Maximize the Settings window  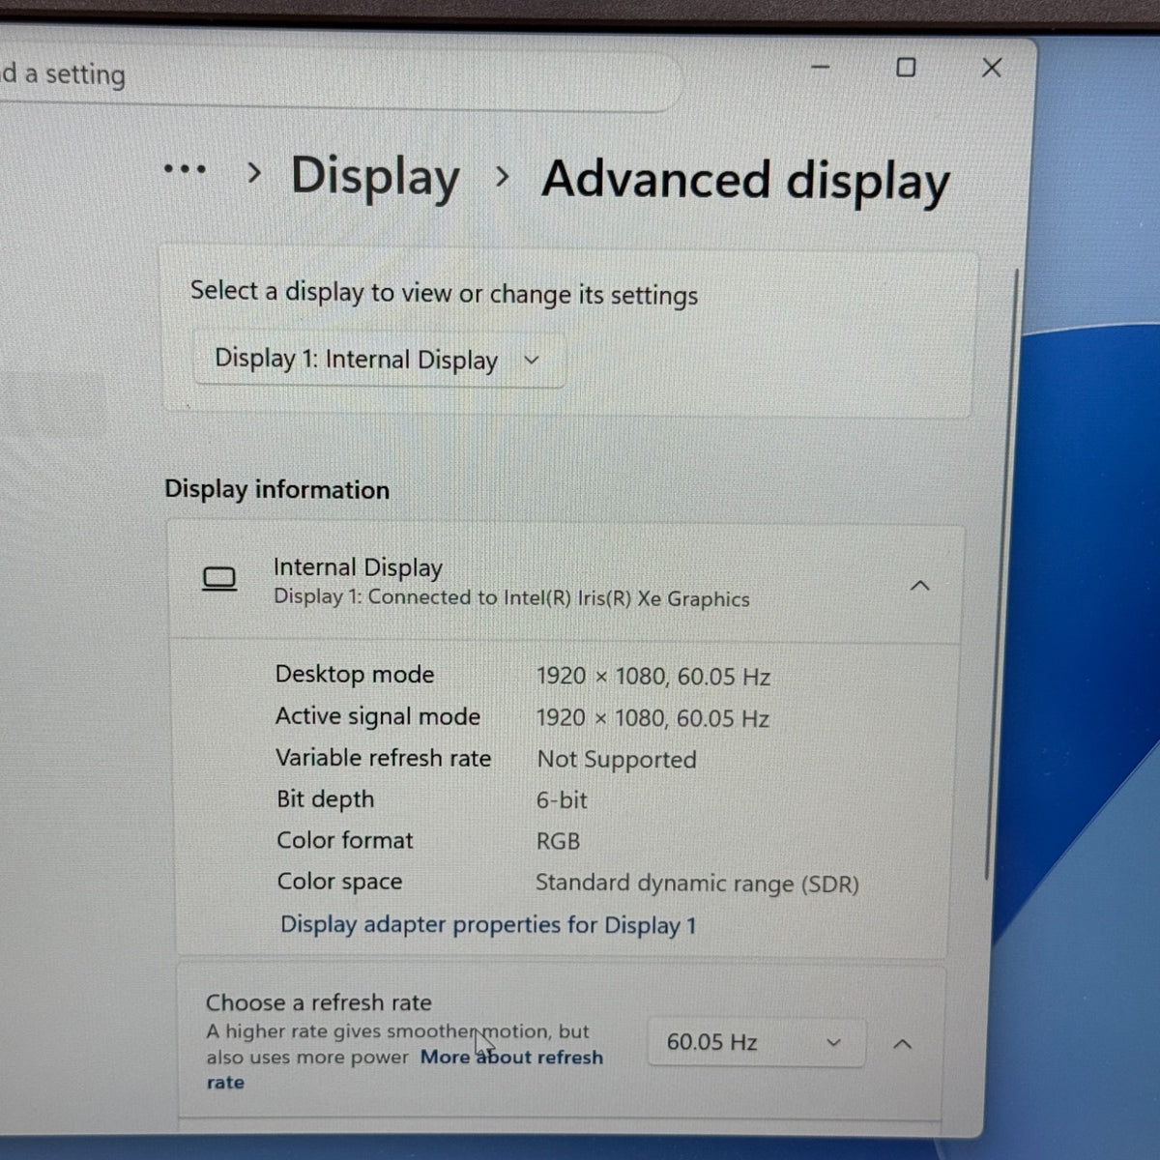click(x=906, y=68)
